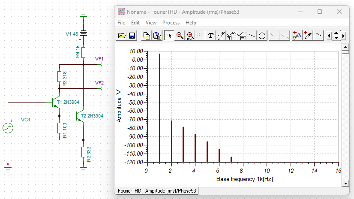
Task: Click the toolbar right arrow button
Action: [343, 36]
